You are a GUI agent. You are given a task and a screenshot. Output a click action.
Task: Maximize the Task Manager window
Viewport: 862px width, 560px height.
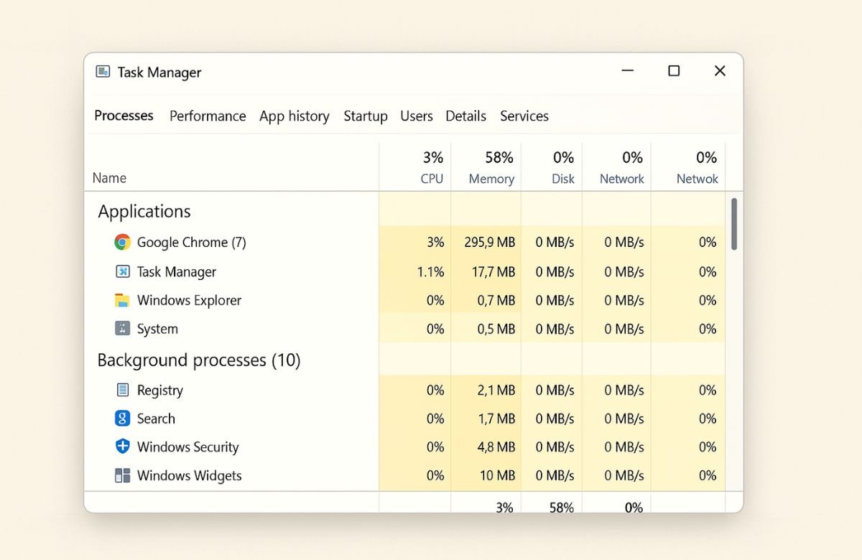point(674,71)
